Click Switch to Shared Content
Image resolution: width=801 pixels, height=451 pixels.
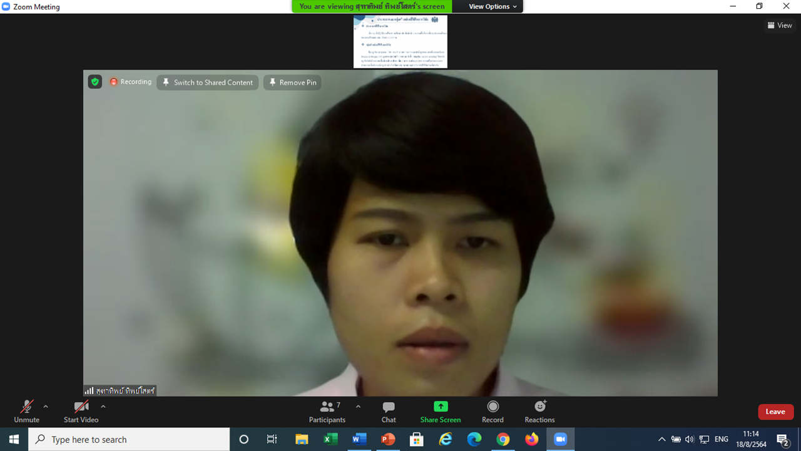pos(208,83)
